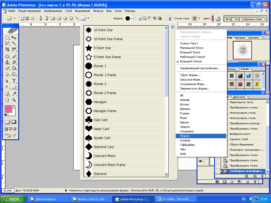Select the Slice tool
This screenshot has height=203, width=271.
click(14, 49)
